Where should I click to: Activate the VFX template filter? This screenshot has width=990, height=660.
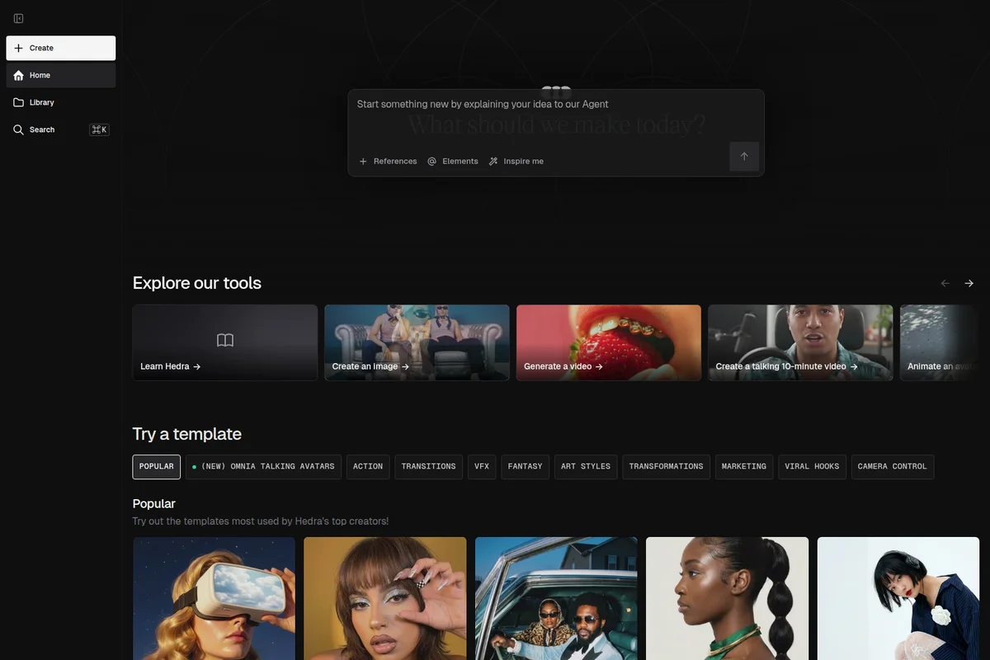point(482,467)
